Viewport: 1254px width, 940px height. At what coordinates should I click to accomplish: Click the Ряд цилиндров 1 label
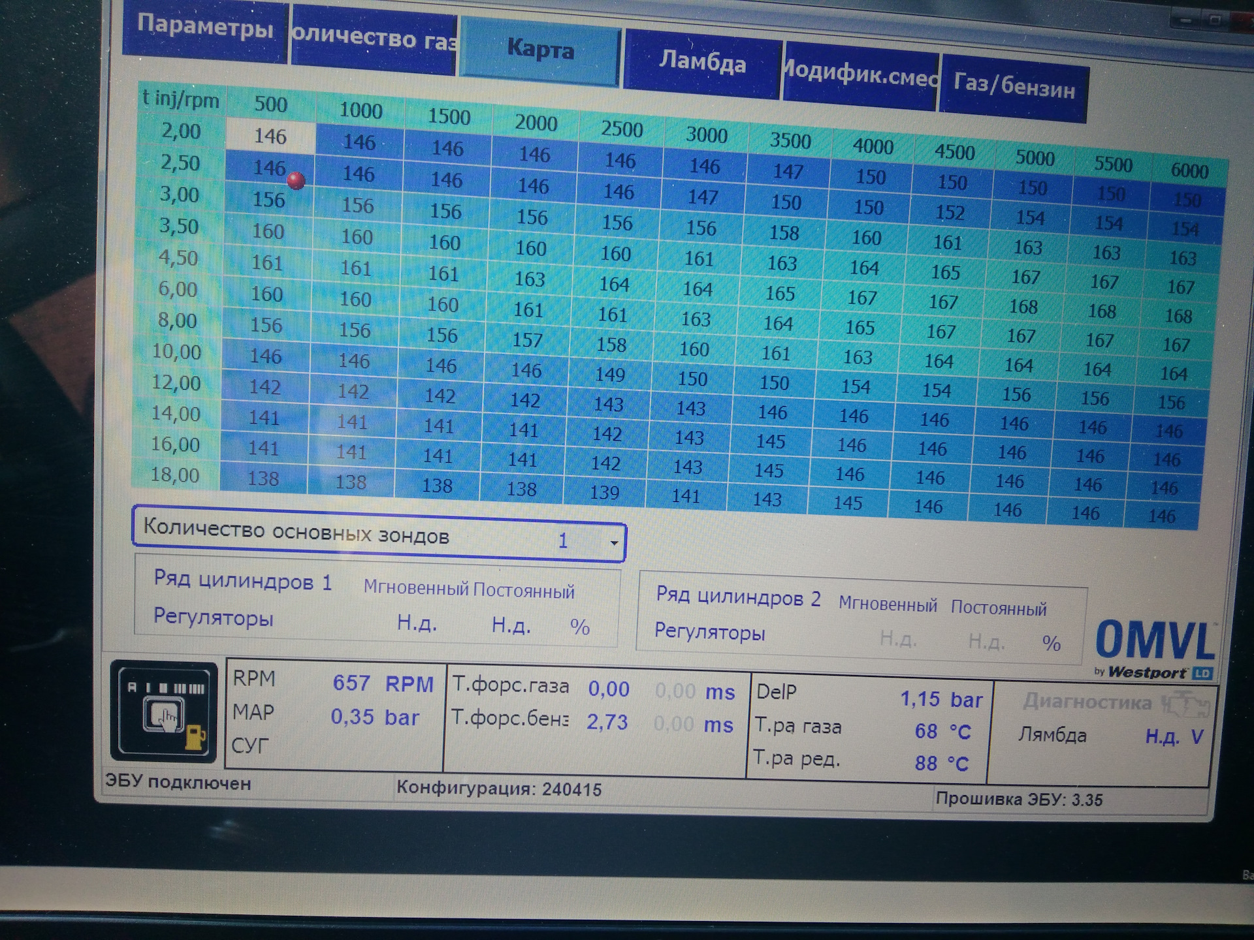point(242,580)
